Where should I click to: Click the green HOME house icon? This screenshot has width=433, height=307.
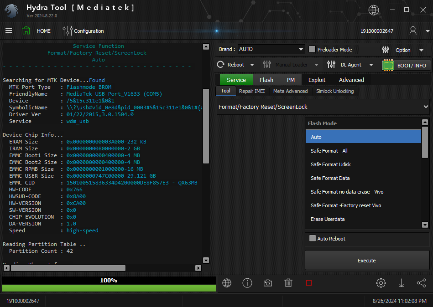coord(26,31)
